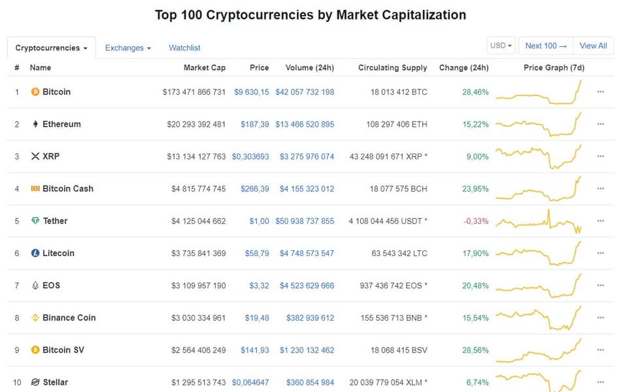Click the Tether logo icon
Image resolution: width=640 pixels, height=392 pixels.
coord(35,221)
